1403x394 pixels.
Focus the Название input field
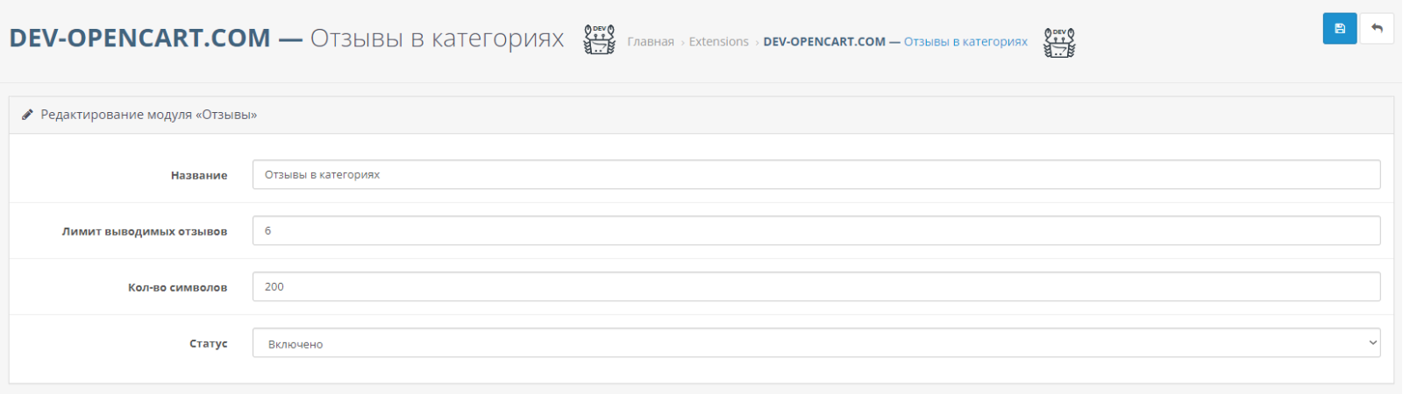816,174
